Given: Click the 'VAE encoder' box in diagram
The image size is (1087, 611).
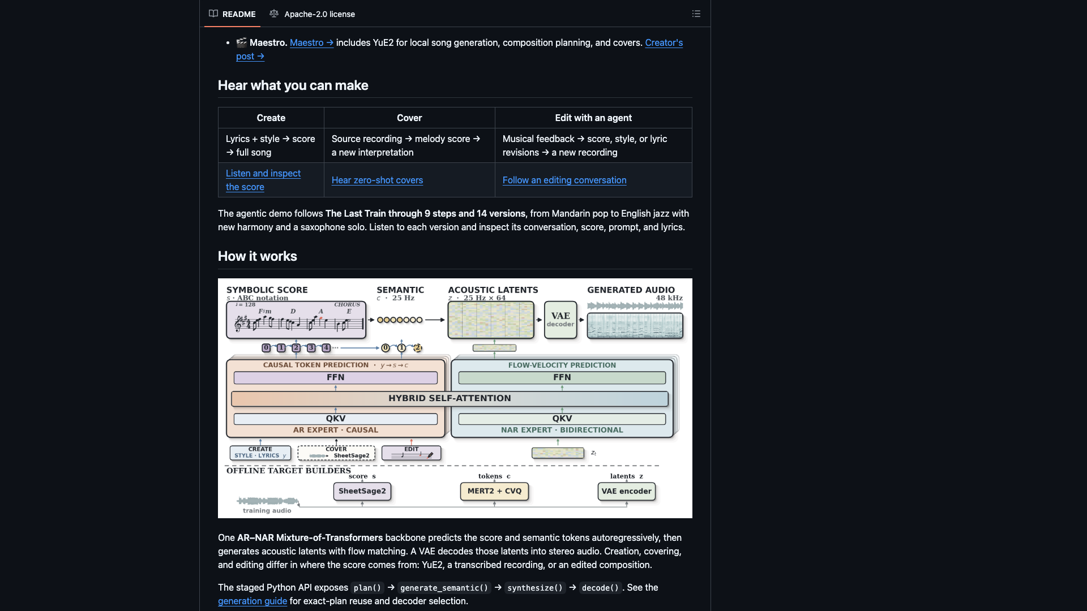Looking at the screenshot, I should [626, 491].
